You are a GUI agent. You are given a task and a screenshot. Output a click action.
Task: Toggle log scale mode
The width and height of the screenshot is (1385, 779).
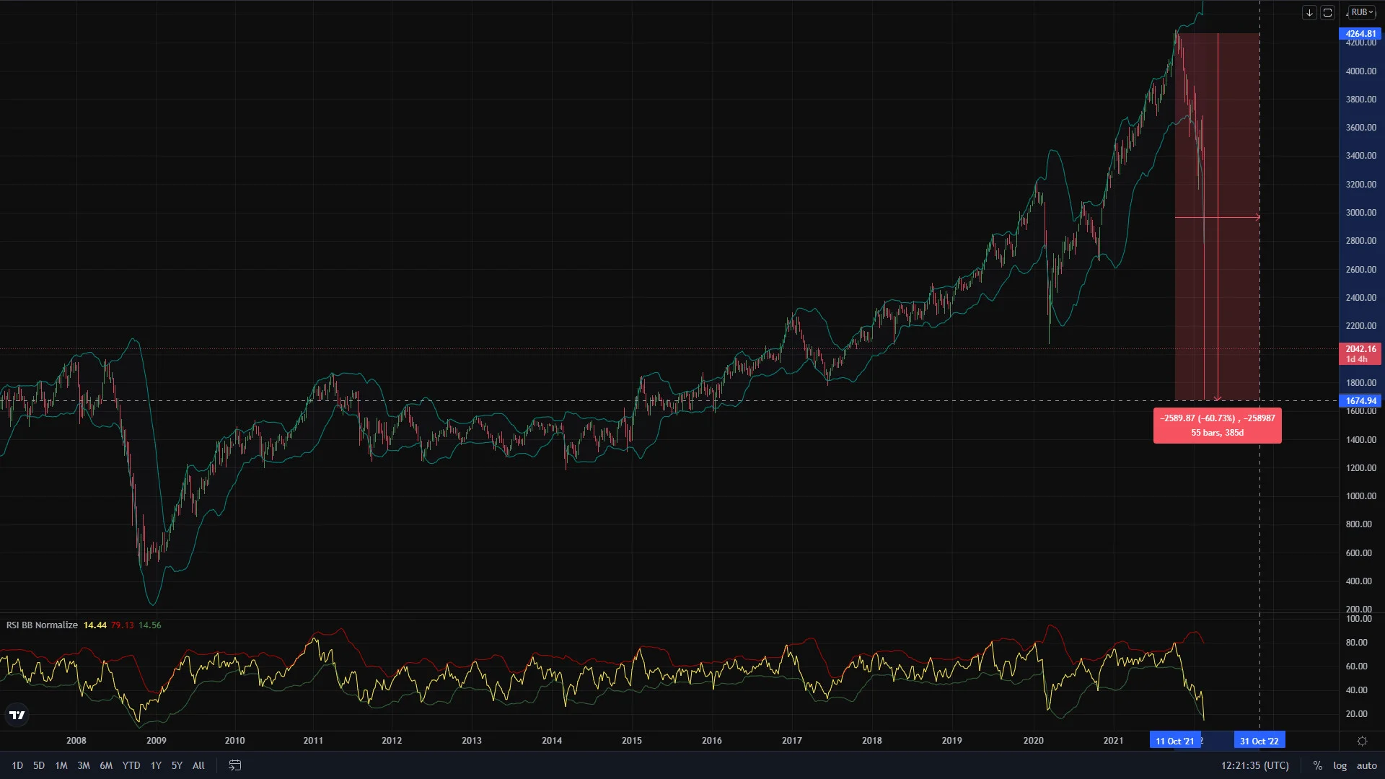click(1340, 765)
